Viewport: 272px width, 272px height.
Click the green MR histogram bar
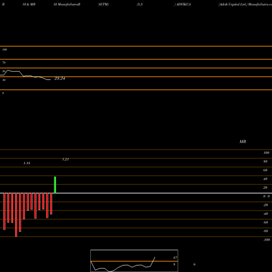tap(55, 185)
